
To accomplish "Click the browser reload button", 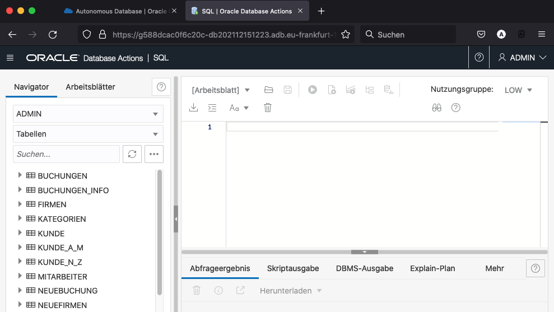I will (53, 34).
